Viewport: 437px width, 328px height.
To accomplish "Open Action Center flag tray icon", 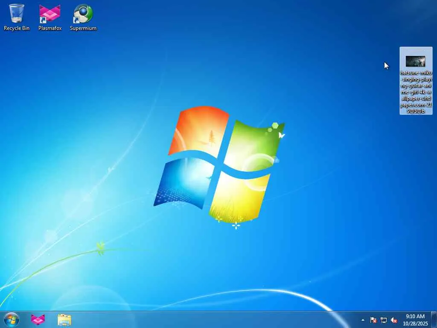I will click(x=373, y=320).
